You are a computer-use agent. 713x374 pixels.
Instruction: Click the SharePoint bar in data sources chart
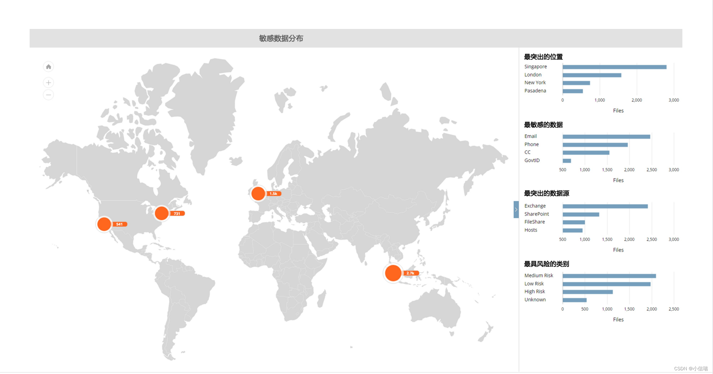coord(581,214)
